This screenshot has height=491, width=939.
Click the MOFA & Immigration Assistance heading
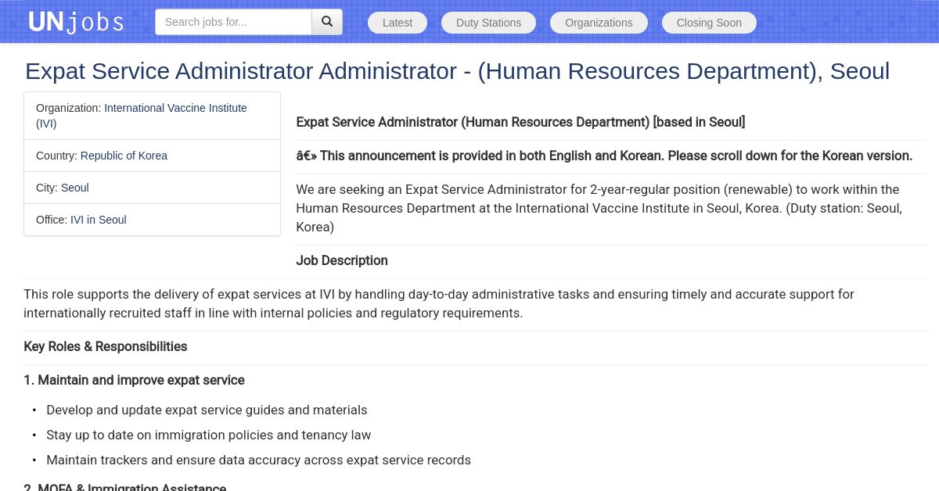pos(125,487)
